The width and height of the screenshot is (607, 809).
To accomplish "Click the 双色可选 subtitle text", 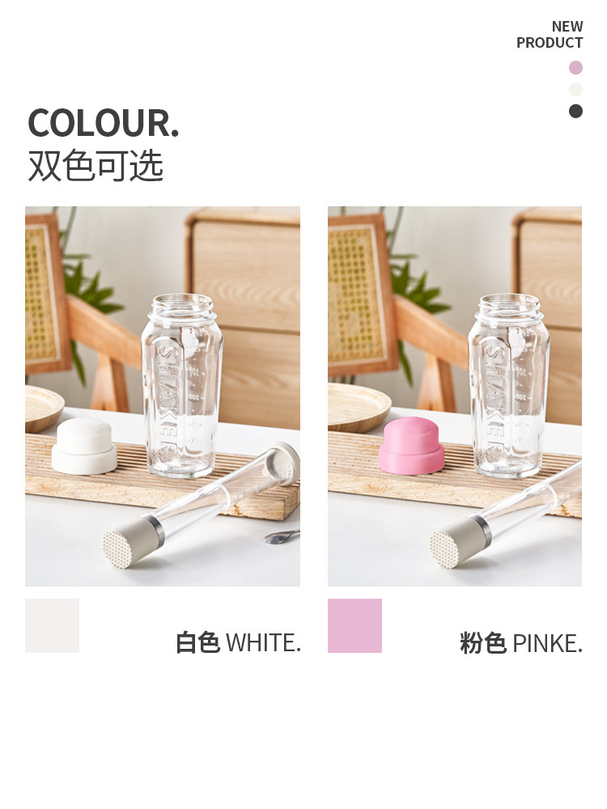I will (96, 166).
